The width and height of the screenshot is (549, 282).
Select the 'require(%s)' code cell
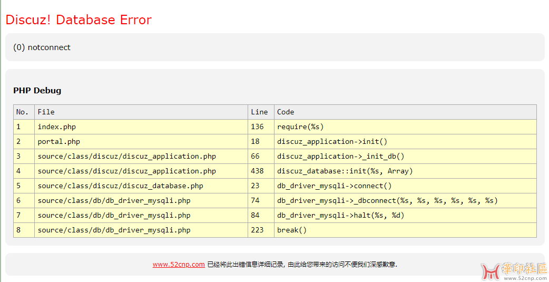tap(405, 127)
